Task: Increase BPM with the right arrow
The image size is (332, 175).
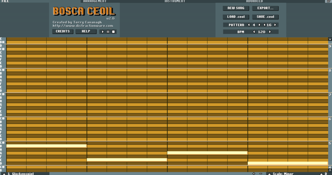Action: (269, 32)
